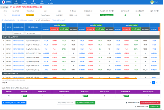Screen dimensions: 164x110
Task: Click the green Phê duyệt button
Action: (155, 107)
